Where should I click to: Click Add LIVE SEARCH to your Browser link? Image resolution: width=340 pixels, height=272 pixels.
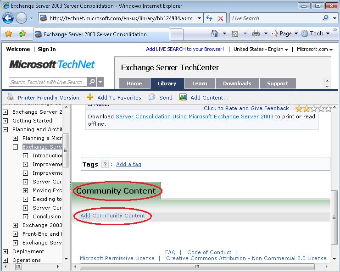point(185,49)
